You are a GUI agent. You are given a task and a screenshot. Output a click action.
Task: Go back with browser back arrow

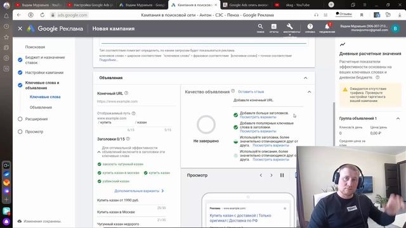tap(19, 15)
